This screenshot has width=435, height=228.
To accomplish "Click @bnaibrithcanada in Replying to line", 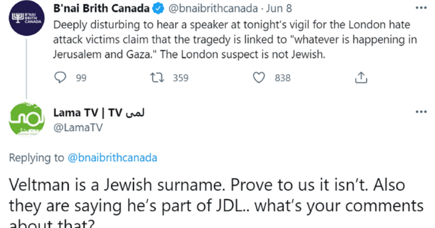I will pyautogui.click(x=112, y=158).
